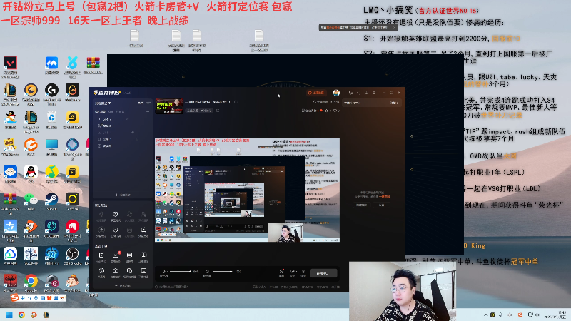Toggle the icon on the third source row

(x=133, y=133)
